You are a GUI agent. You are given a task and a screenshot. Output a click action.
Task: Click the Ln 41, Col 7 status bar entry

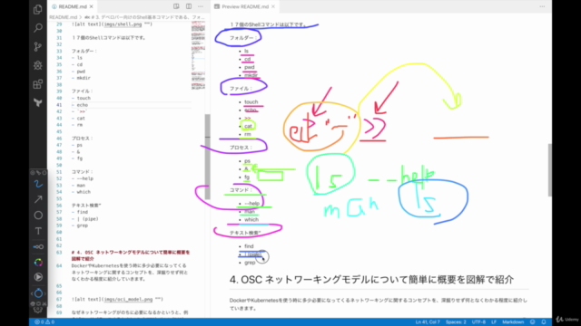pos(428,322)
